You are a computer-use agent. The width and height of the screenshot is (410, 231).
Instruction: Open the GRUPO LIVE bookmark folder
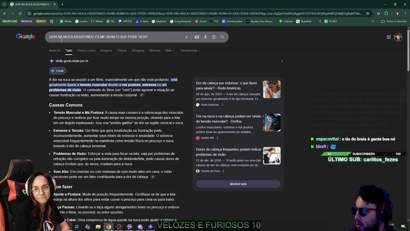[10, 21]
